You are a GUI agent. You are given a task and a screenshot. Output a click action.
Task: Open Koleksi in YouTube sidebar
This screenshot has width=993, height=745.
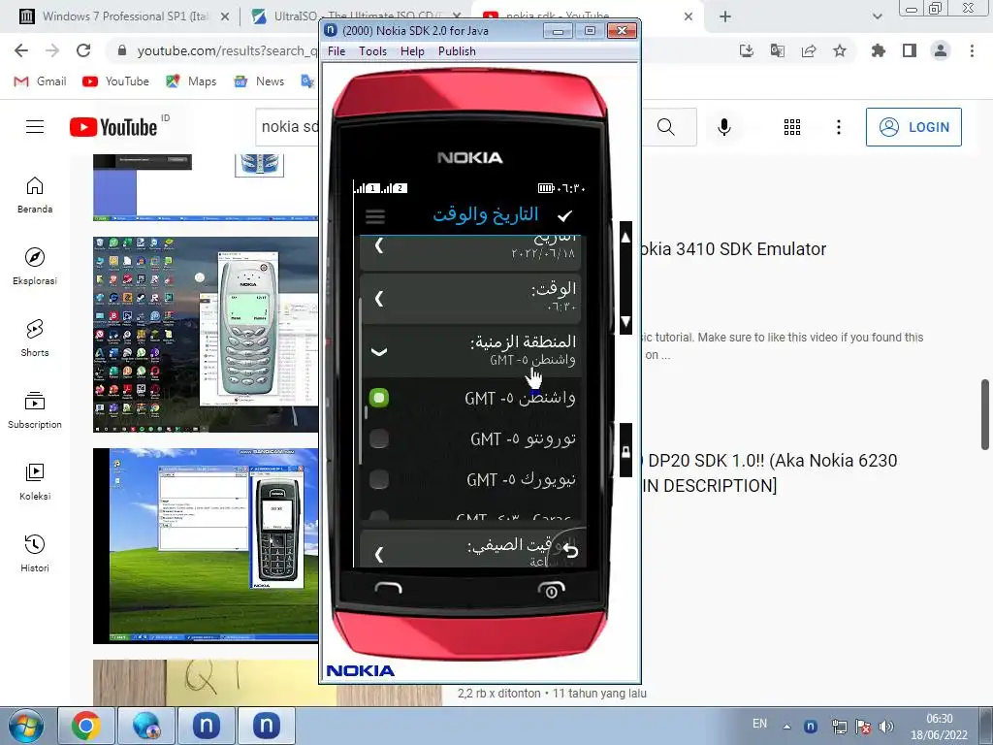(35, 482)
